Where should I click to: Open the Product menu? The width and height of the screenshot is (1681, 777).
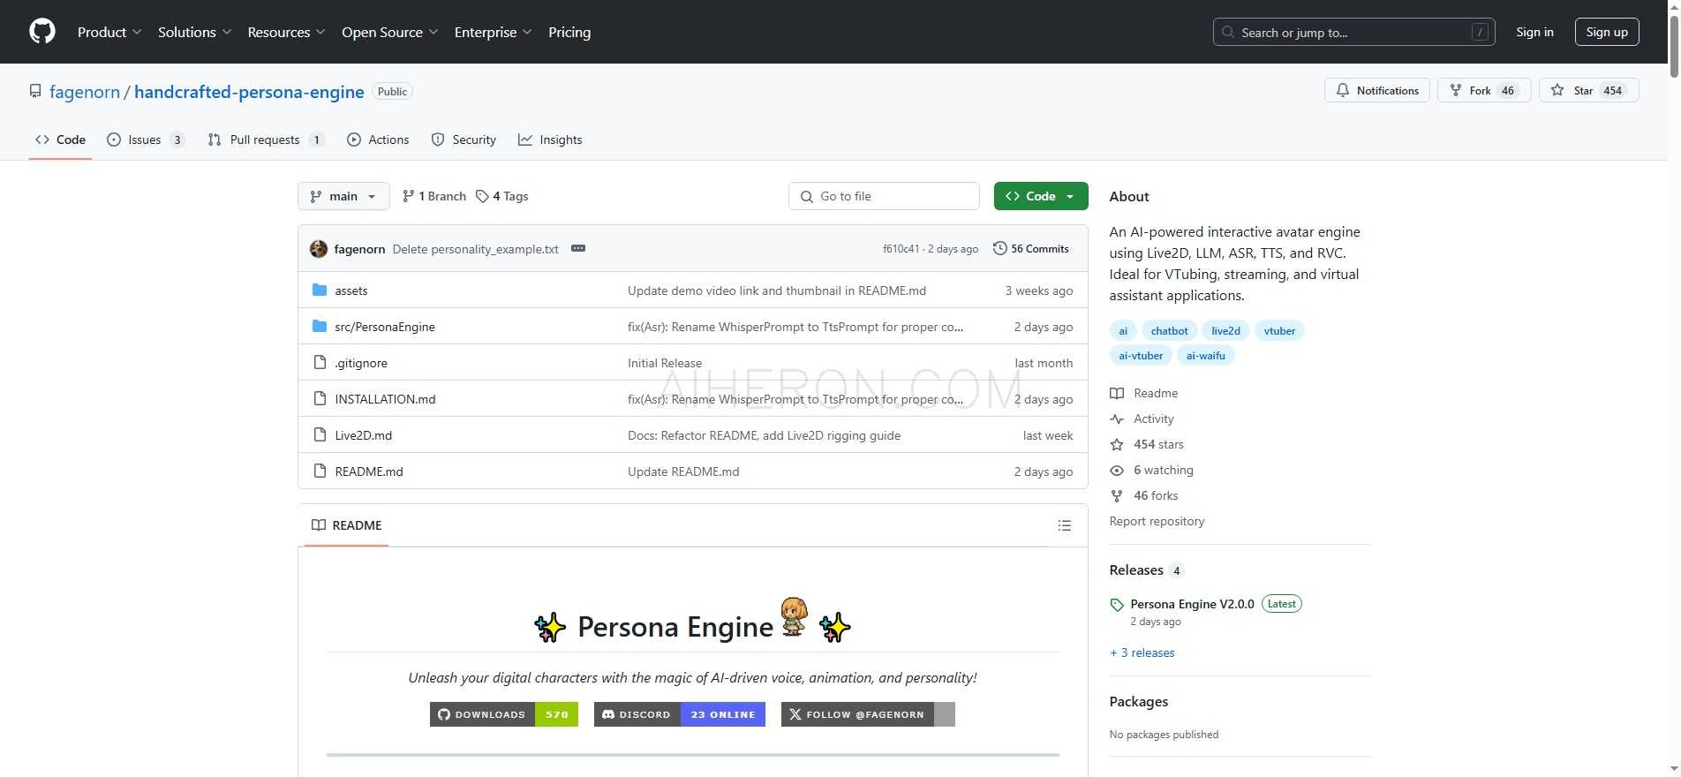109,32
